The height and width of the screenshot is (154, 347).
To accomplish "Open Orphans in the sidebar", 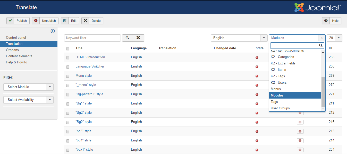I will (12, 50).
